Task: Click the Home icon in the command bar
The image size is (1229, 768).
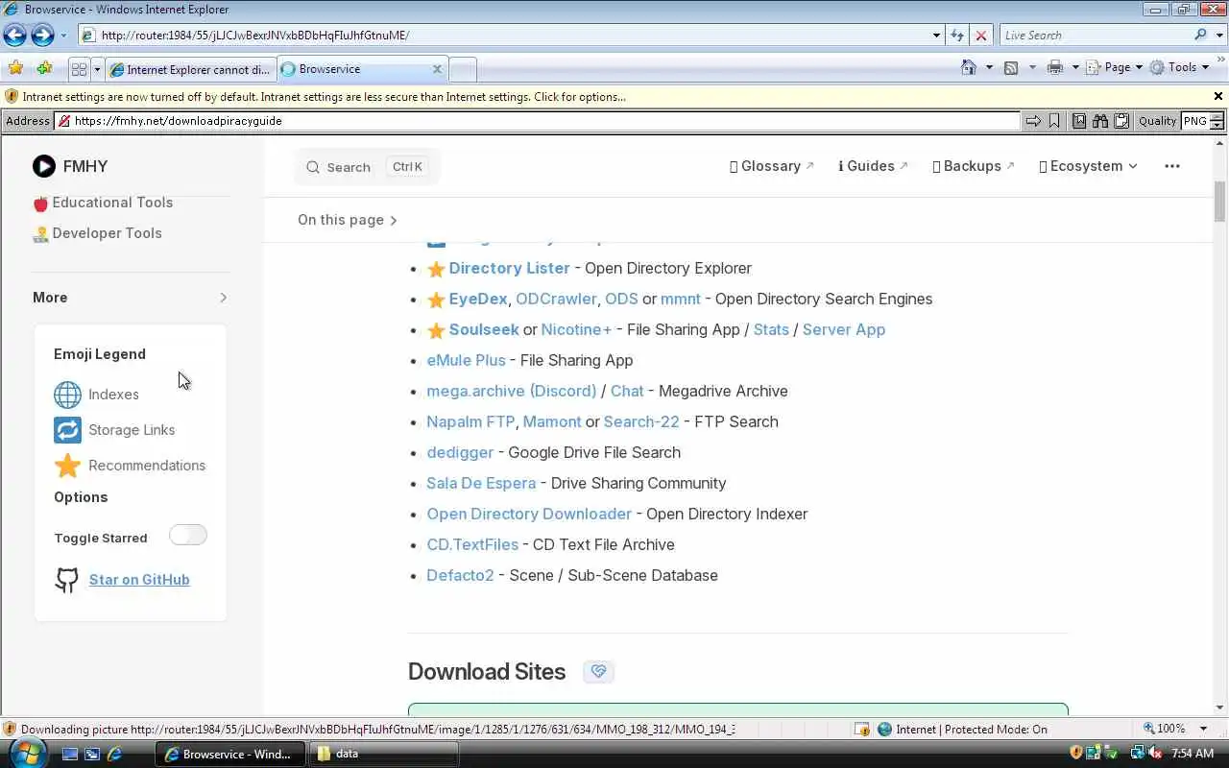Action: point(969,67)
